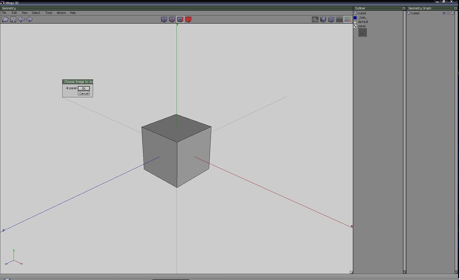
Task: Click the Undo left arrow icon
Action: (x=21, y=19)
